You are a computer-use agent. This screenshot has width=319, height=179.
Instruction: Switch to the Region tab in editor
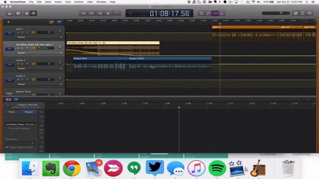click(29, 112)
